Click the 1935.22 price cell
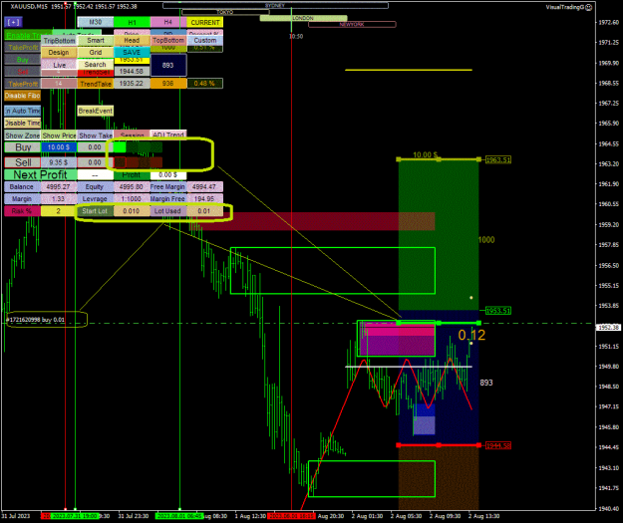 pos(132,84)
